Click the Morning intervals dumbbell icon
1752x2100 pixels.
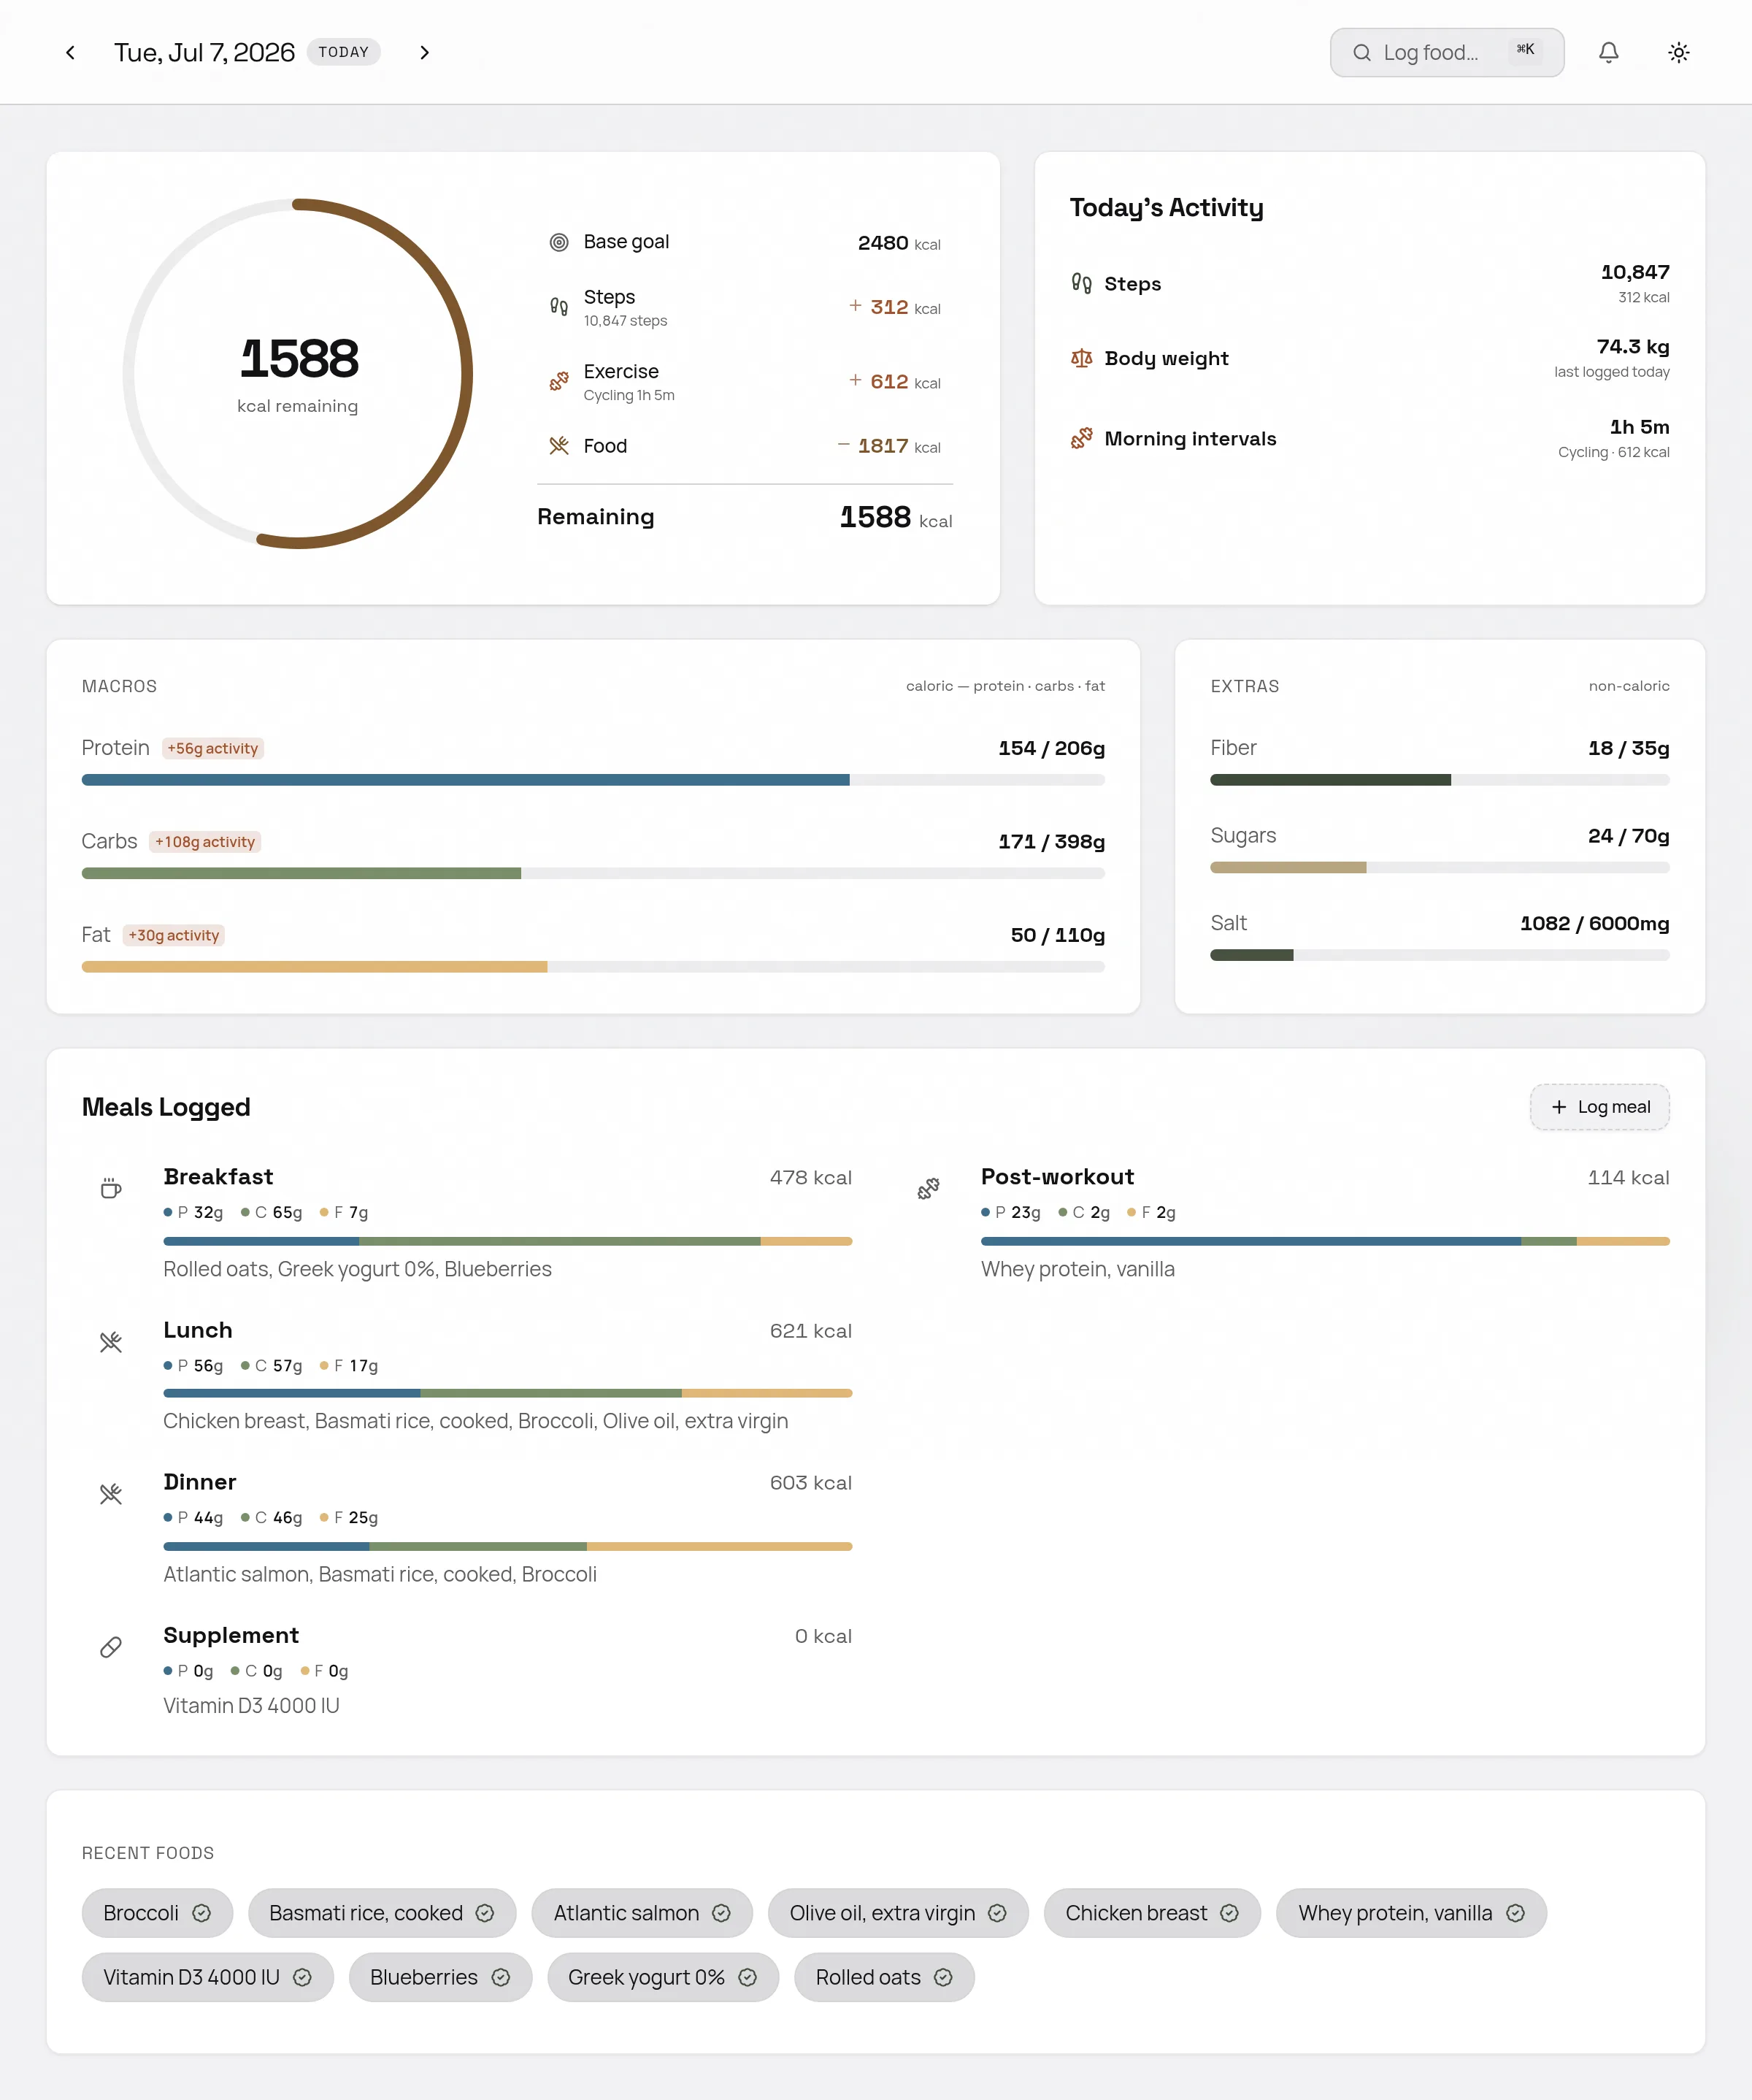click(1081, 438)
